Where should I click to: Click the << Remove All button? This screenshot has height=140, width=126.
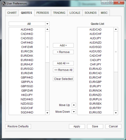coord(63,70)
